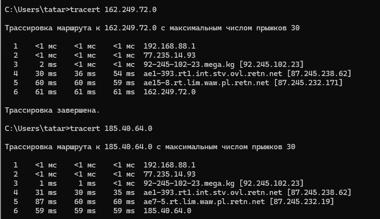This screenshot has height=219, width=380.
Task: Click IP 192.168.88.1 in first trace
Action: tap(170, 46)
